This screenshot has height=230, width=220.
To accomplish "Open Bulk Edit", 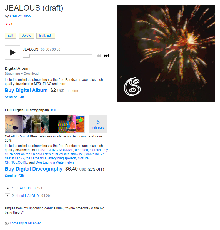I will [46, 36].
